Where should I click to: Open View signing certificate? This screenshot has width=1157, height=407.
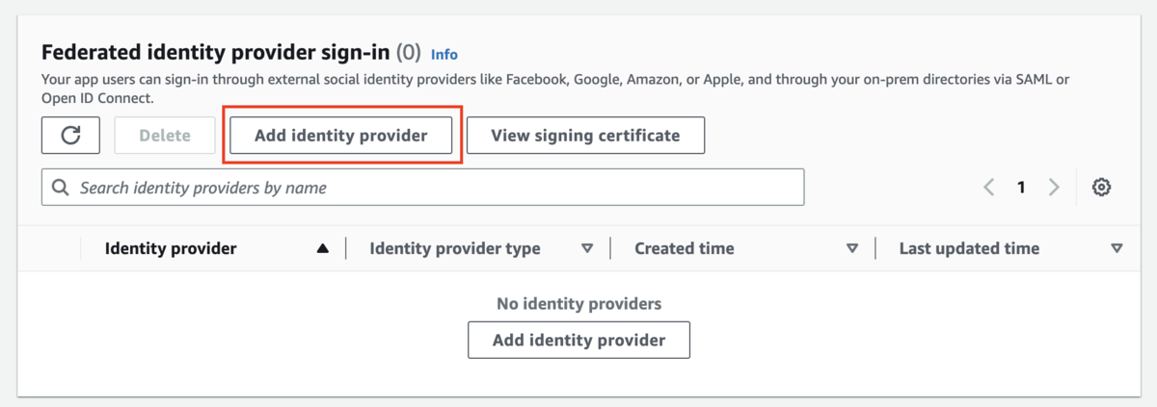(585, 136)
